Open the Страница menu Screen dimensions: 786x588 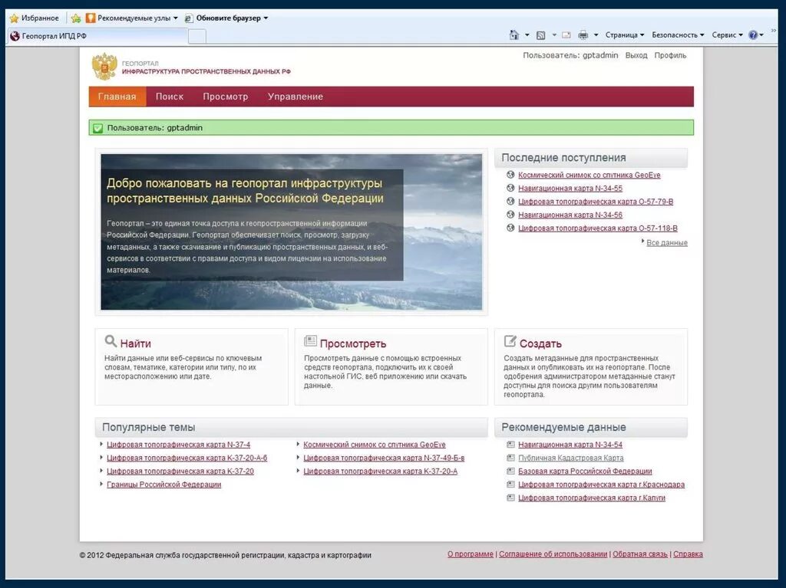click(x=625, y=35)
